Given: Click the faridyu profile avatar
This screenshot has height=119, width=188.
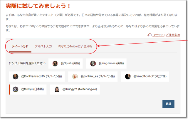Looking at the screenshot, I should point(16,89).
